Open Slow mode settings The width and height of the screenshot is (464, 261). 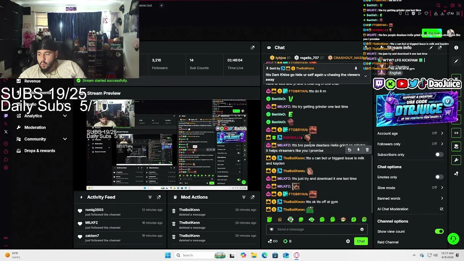coord(410,188)
